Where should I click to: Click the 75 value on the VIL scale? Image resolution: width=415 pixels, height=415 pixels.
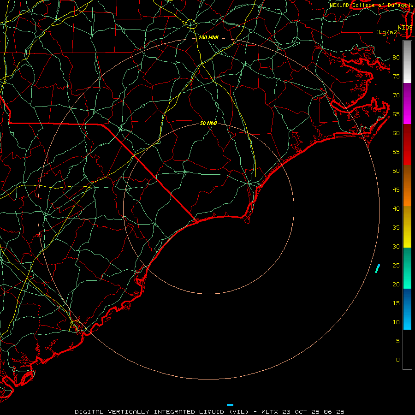(x=396, y=77)
